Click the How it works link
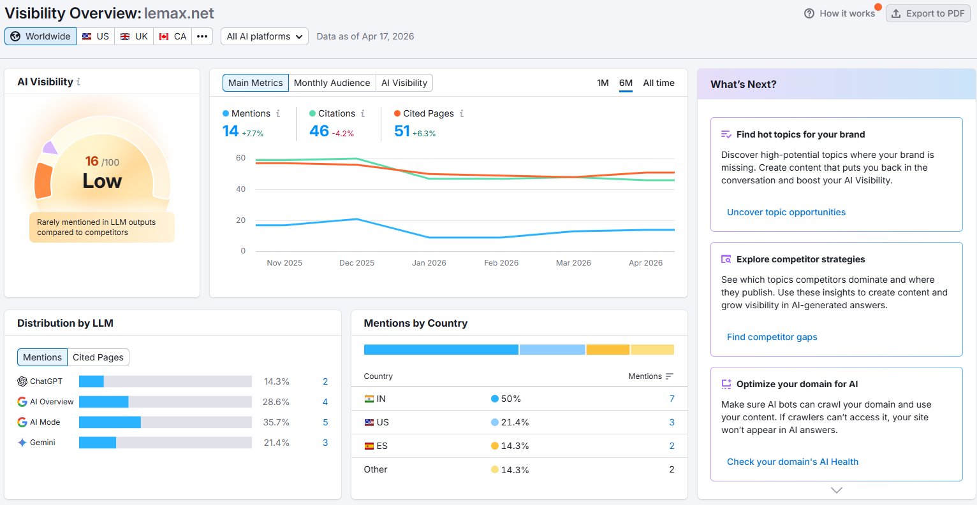The image size is (977, 505). click(847, 13)
